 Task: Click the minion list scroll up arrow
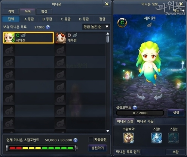[108, 34]
